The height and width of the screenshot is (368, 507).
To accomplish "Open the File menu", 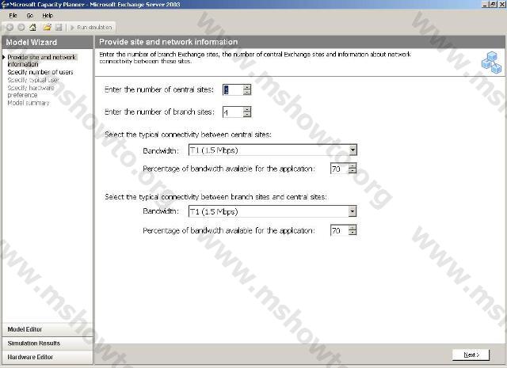I will [x=13, y=16].
